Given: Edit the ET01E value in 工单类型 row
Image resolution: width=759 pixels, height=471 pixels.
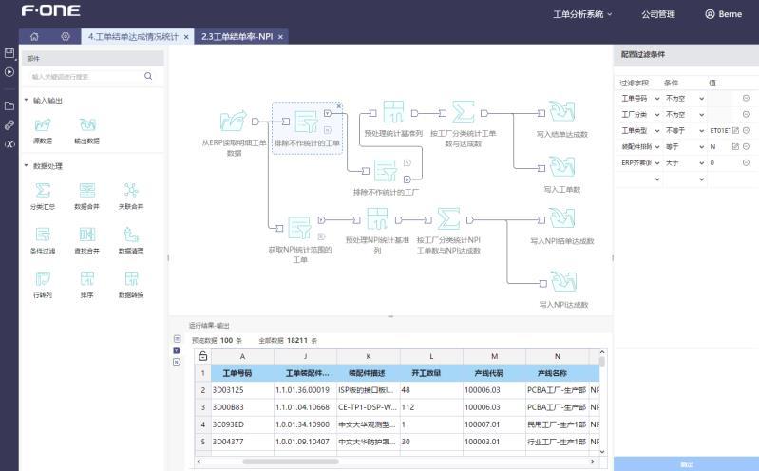Looking at the screenshot, I should click(735, 131).
